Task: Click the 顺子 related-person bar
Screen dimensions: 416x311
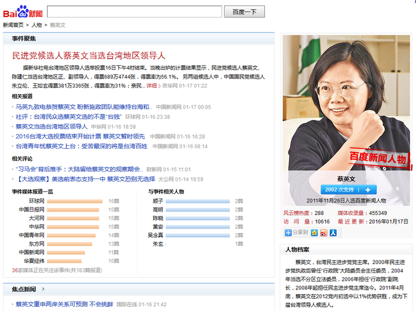Action: pos(197,201)
